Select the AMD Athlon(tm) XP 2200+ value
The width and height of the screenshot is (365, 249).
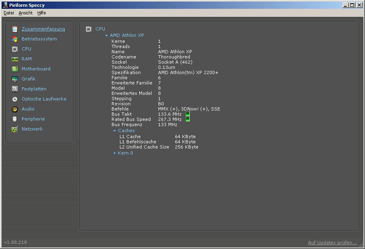188,72
